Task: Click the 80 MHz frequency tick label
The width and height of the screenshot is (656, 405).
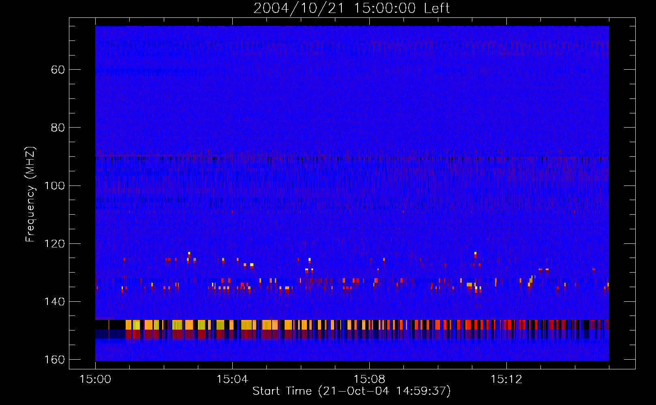Action: (x=58, y=128)
